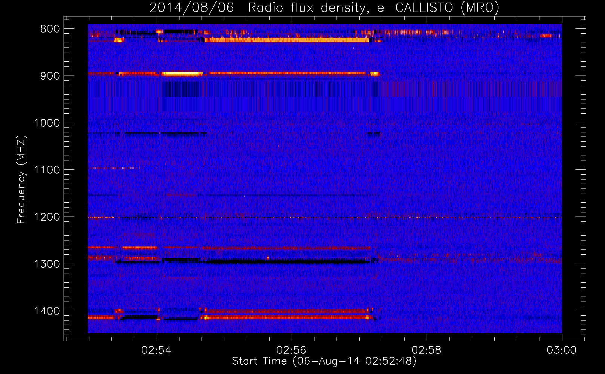Click the 'Frequency (MHZ)' axis label
Image resolution: width=605 pixels, height=374 pixels.
pos(21,180)
